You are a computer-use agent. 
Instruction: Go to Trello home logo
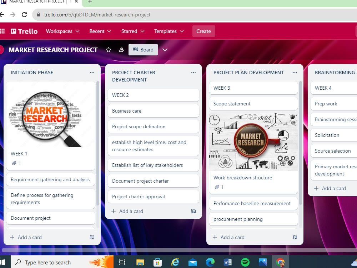24,31
